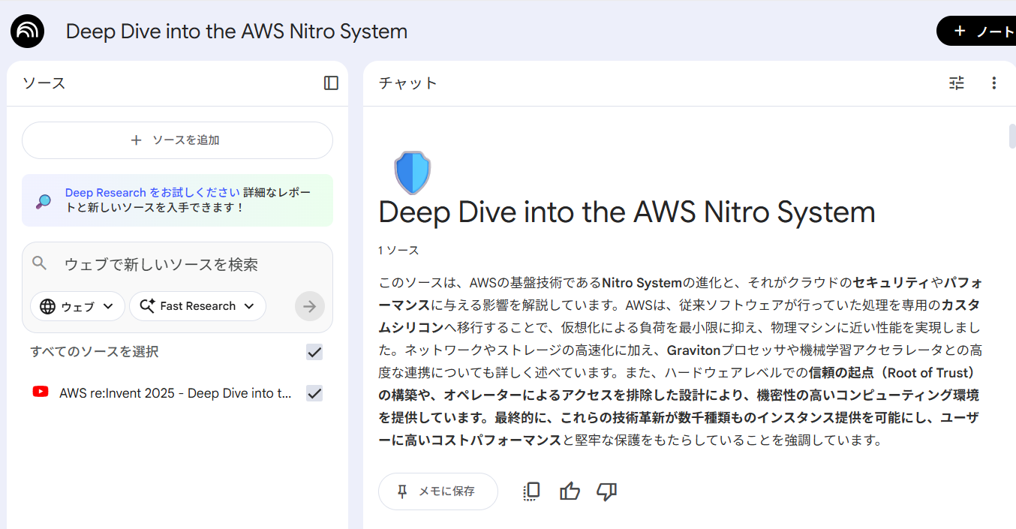Viewport: 1016px width, 529px height.
Task: Open the three-dot overflow menu in チャット
Action: (993, 83)
